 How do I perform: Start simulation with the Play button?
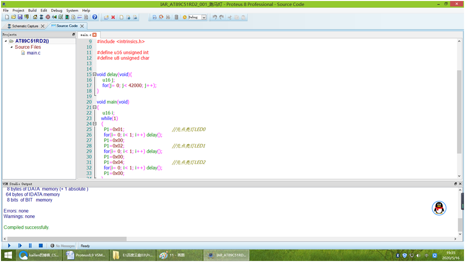[x=9, y=246]
